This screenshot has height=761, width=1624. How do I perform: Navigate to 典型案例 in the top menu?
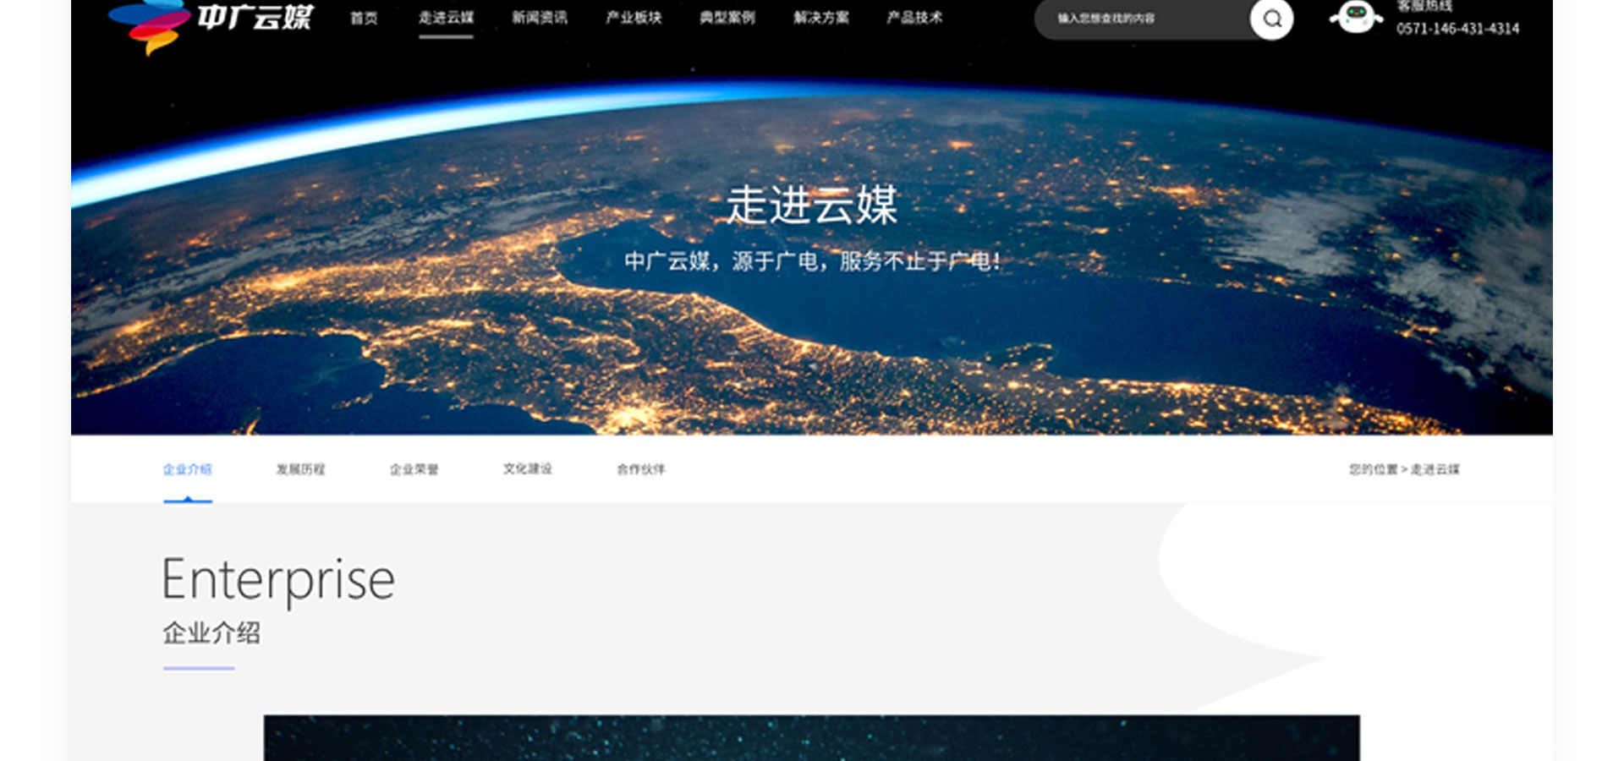pos(727,18)
